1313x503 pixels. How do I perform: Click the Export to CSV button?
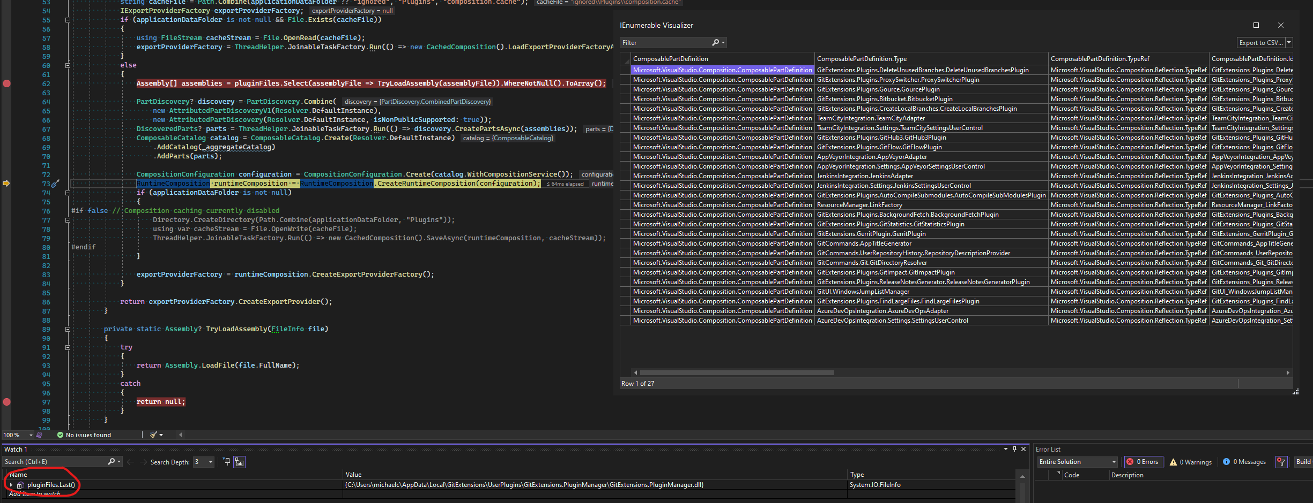[x=1261, y=42]
